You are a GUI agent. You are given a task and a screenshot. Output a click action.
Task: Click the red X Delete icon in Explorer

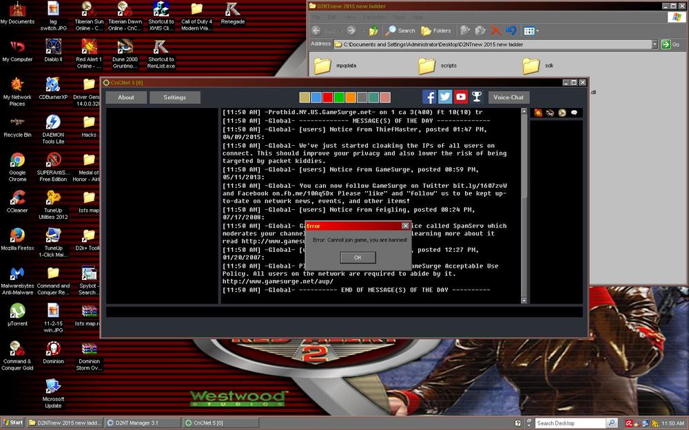[x=495, y=30]
